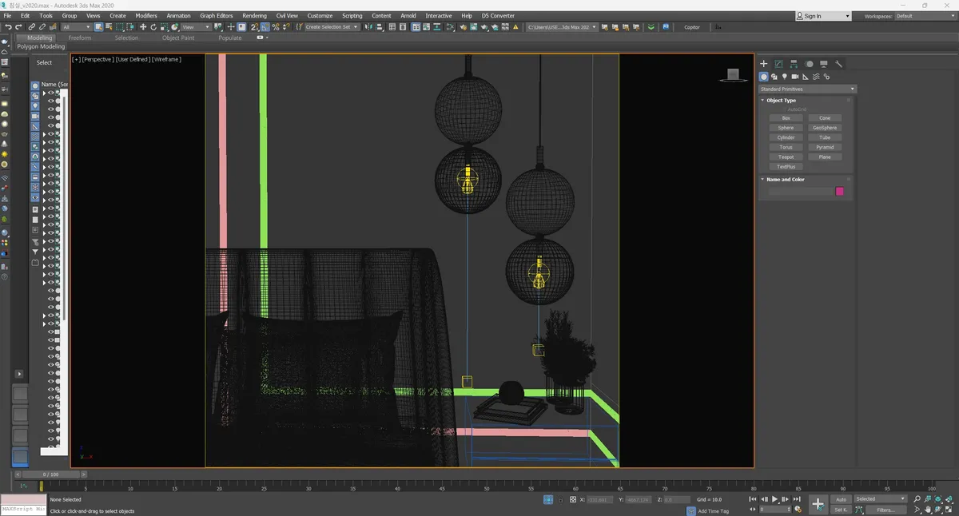Select the Lights category icon

pos(785,77)
